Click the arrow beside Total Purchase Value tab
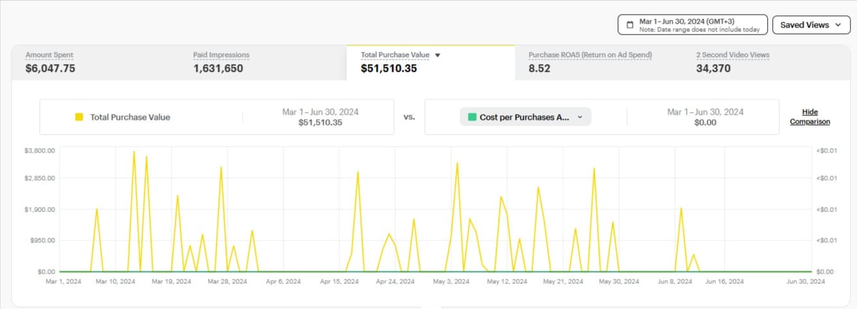The height and width of the screenshot is (309, 857). (438, 55)
